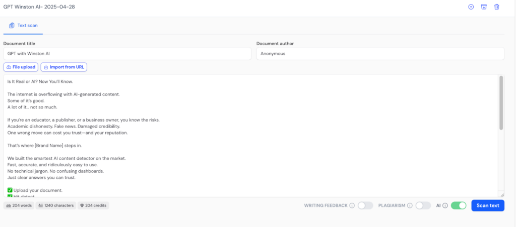
Task: Delete the document with the trash icon
Action: point(496,7)
